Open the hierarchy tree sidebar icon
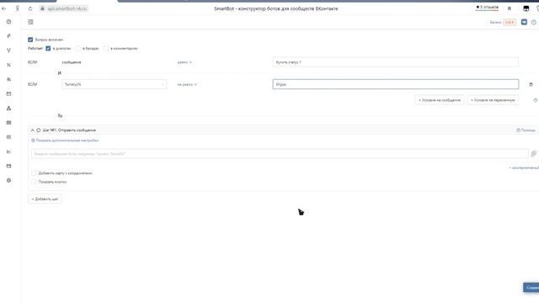The width and height of the screenshot is (539, 303). [9, 109]
